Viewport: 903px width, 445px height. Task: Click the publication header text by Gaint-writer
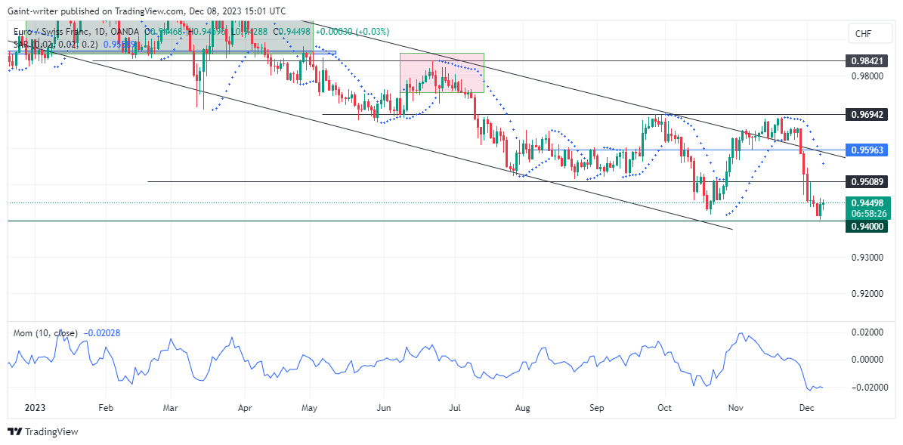point(147,11)
